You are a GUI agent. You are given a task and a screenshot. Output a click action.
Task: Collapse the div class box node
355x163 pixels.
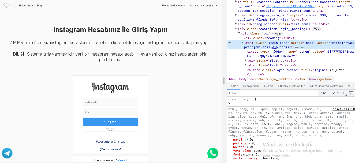click(x=239, y=33)
